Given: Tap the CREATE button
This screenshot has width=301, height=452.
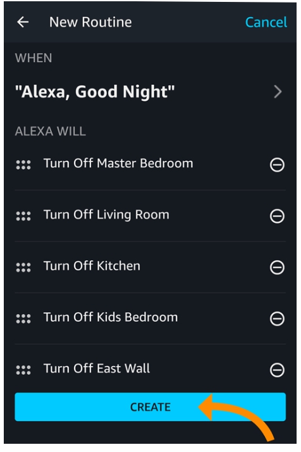Looking at the screenshot, I should pos(150,407).
